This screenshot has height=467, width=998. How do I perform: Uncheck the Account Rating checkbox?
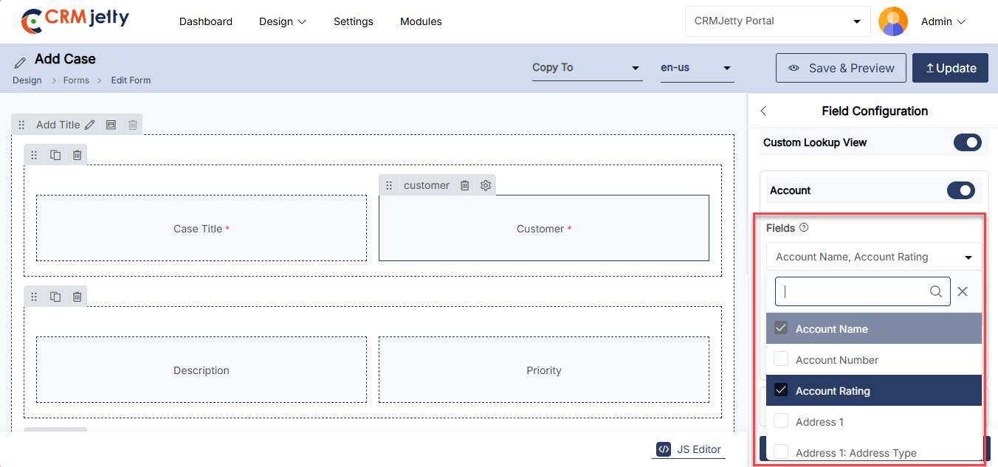[781, 390]
